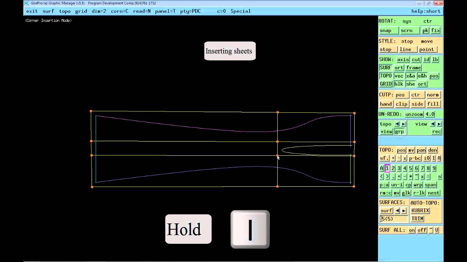This screenshot has width=467, height=262.
Task: Click the dim=2 menu option
Action: 99,11
